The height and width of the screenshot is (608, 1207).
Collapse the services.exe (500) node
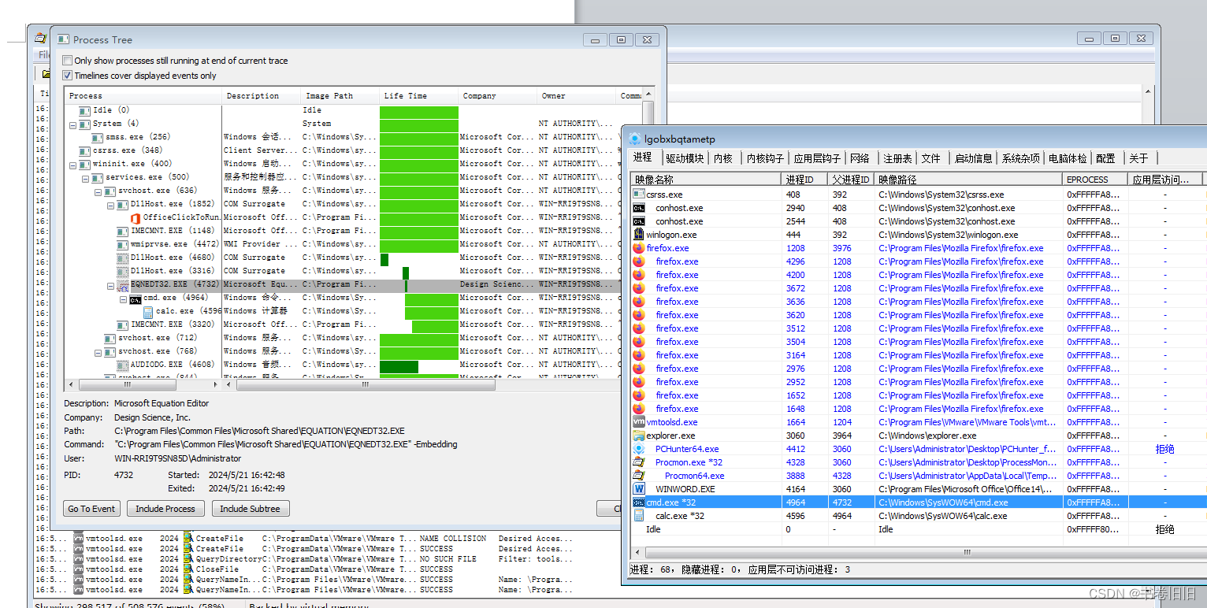point(86,177)
